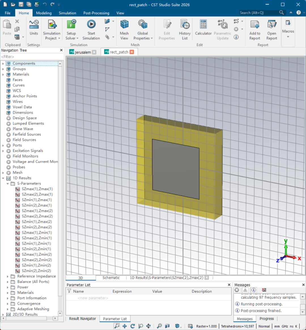Click the information icon in Edit group

(x=236, y=37)
